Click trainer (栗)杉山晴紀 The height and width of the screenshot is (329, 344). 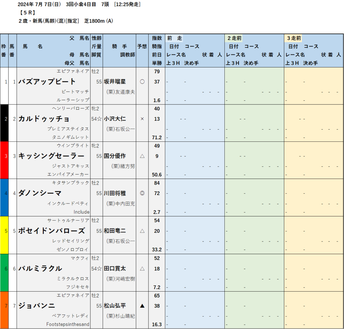coord(121,316)
